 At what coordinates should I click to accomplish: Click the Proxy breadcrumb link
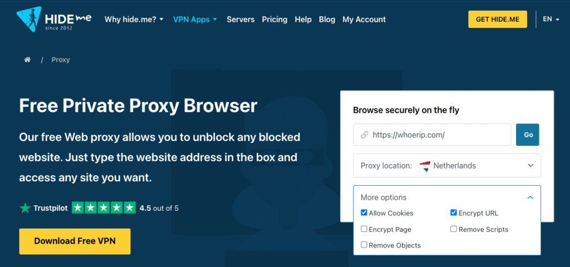(x=61, y=60)
